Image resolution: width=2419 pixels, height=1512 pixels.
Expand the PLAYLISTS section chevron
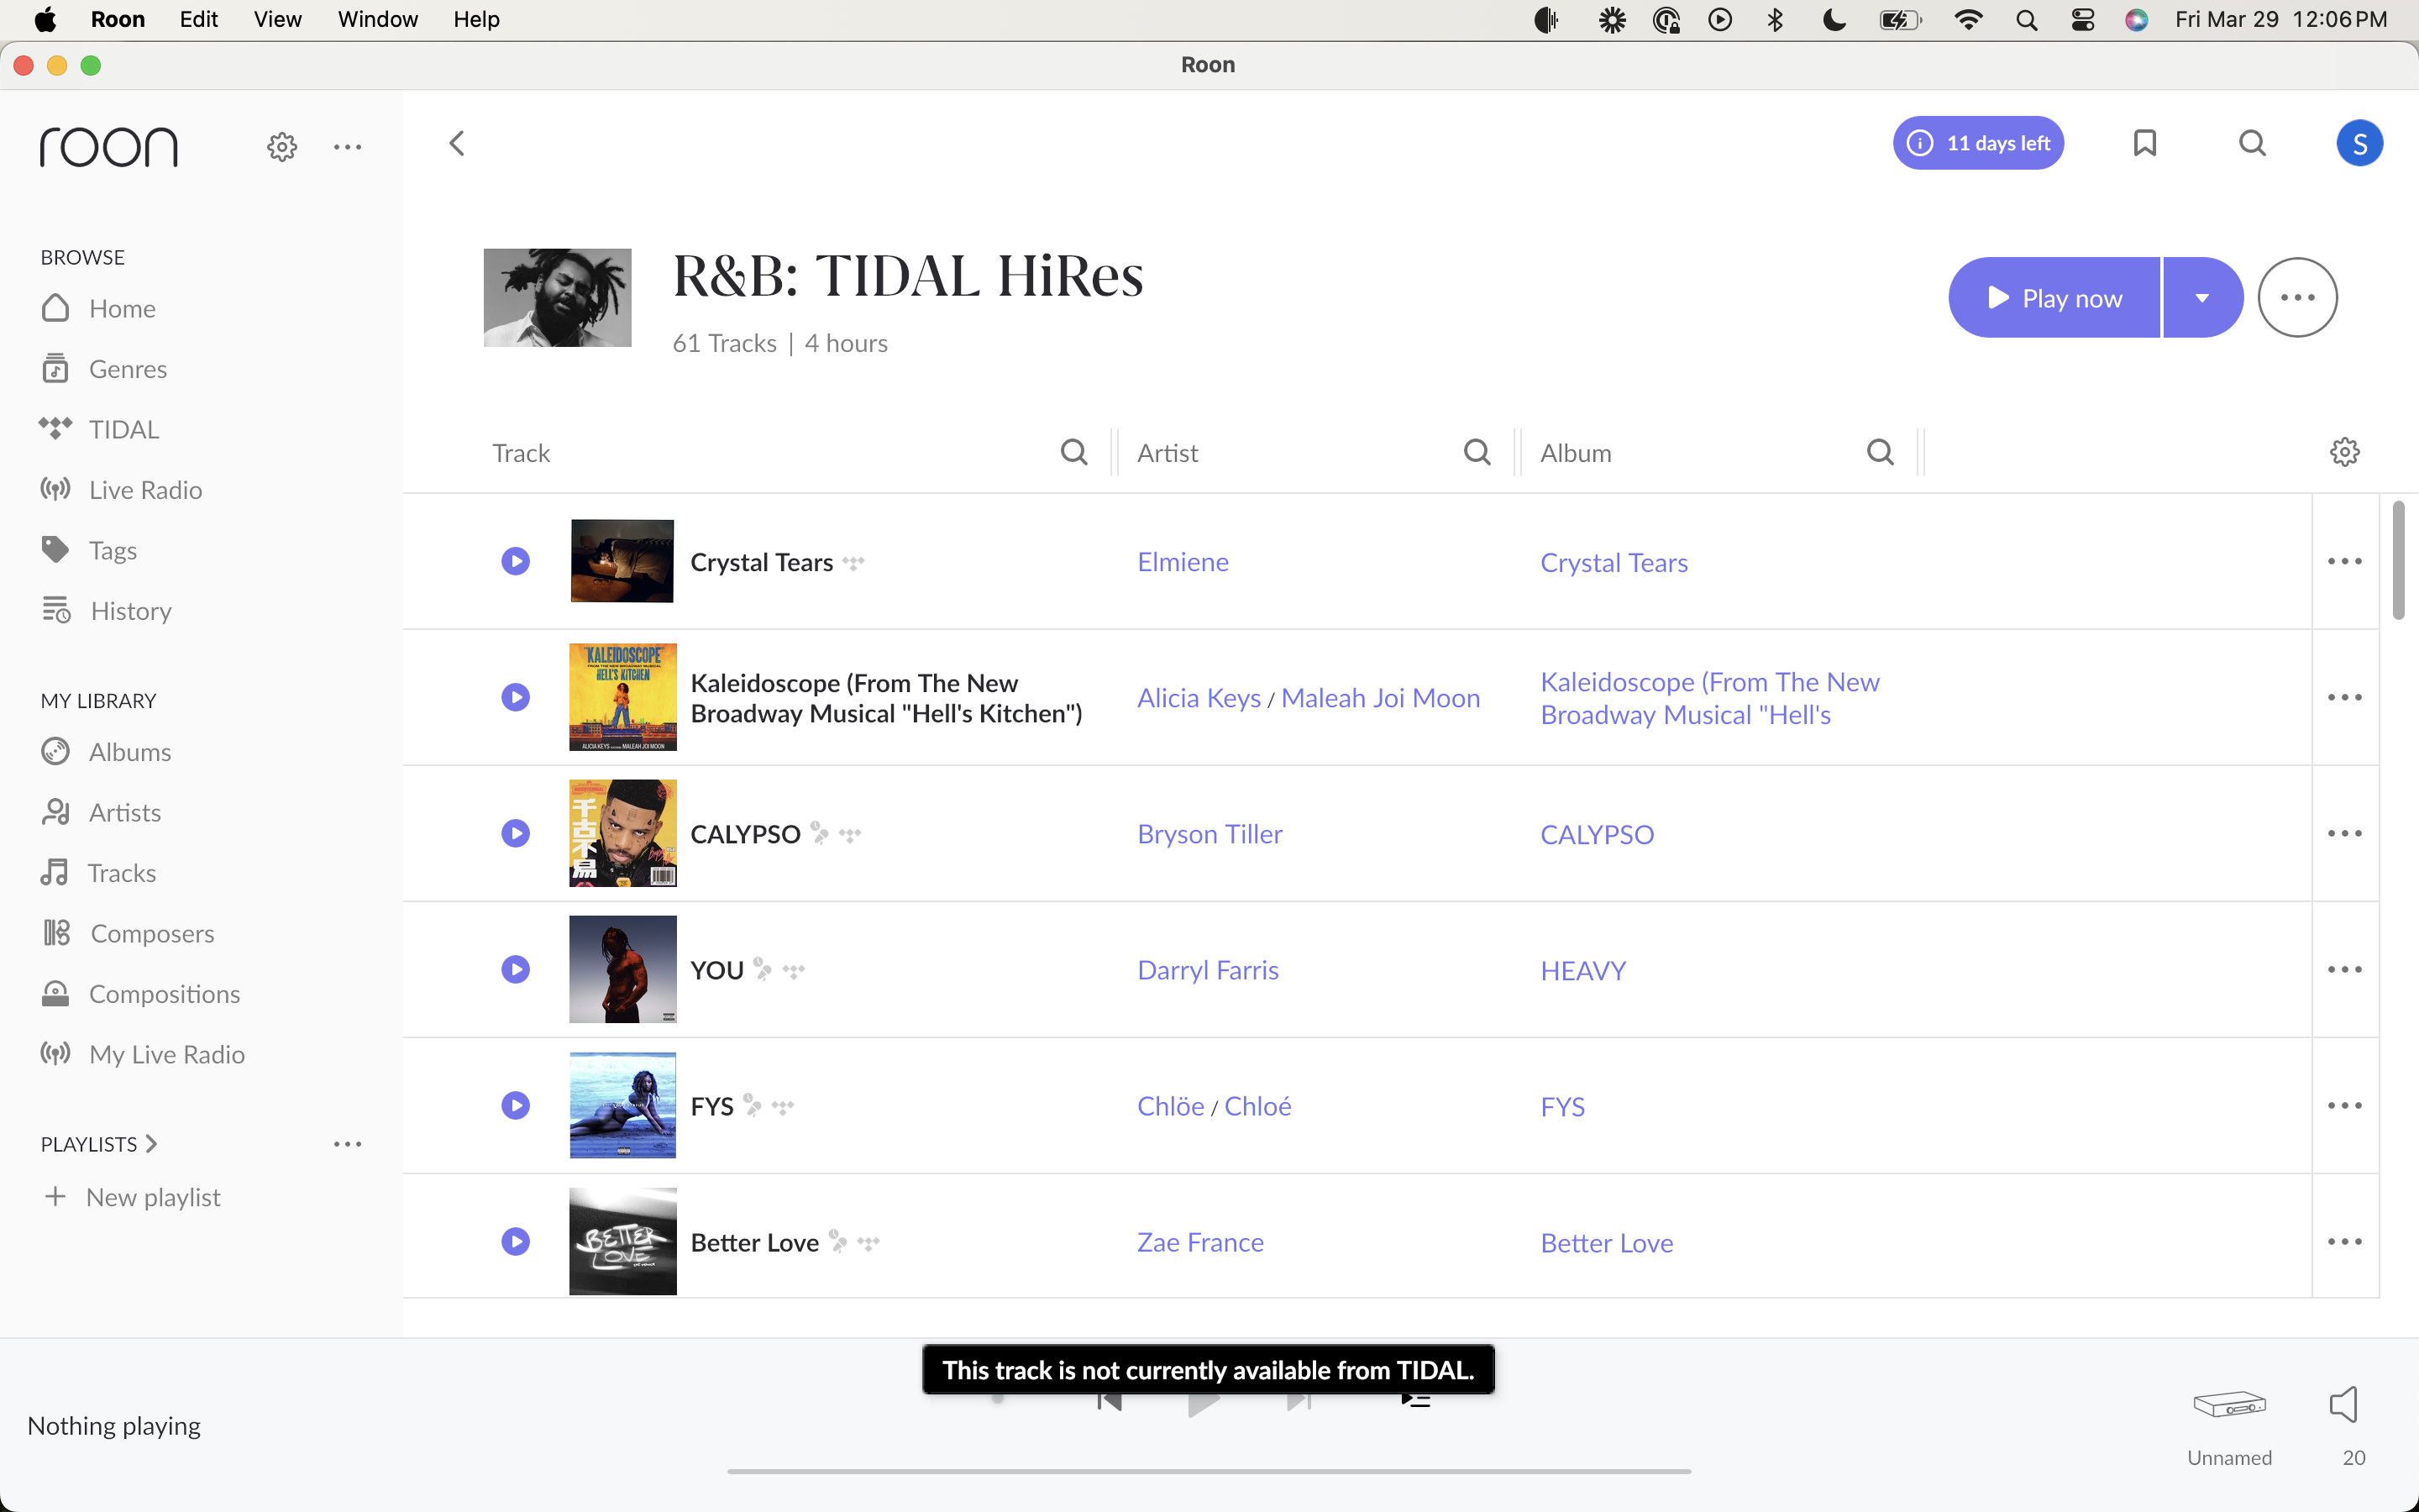[x=151, y=1144]
